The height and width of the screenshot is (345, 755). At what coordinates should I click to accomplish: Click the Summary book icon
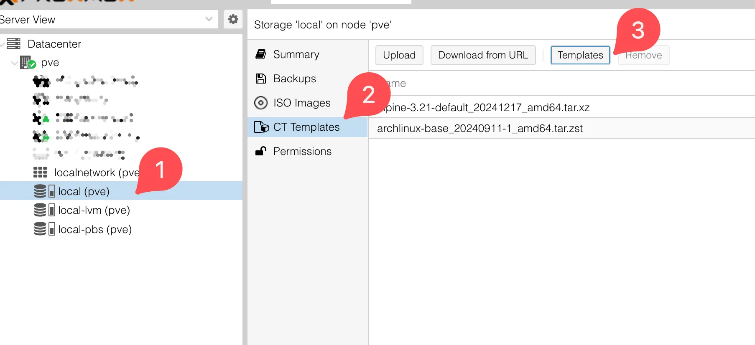(261, 54)
